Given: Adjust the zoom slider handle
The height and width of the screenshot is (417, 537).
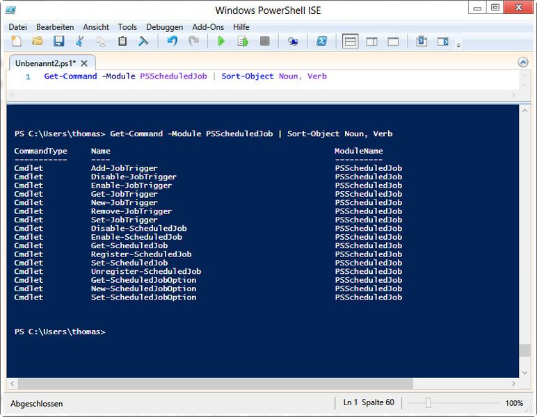Looking at the screenshot, I should (x=428, y=403).
